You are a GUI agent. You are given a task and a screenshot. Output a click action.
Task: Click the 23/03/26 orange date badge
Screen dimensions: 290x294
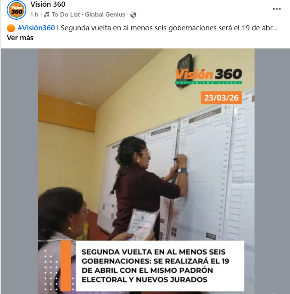[x=221, y=98]
